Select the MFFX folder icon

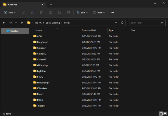click(35, 100)
